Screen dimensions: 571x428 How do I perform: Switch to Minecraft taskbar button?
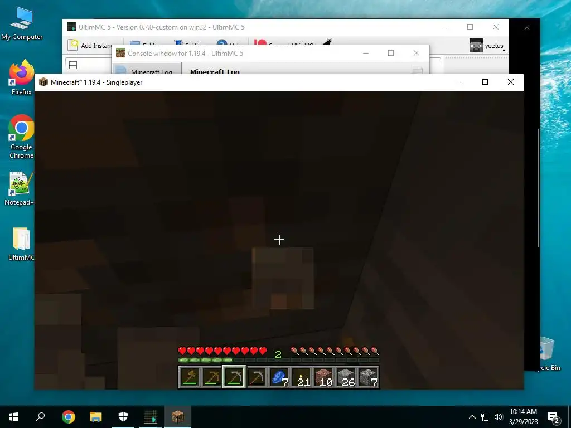178,417
